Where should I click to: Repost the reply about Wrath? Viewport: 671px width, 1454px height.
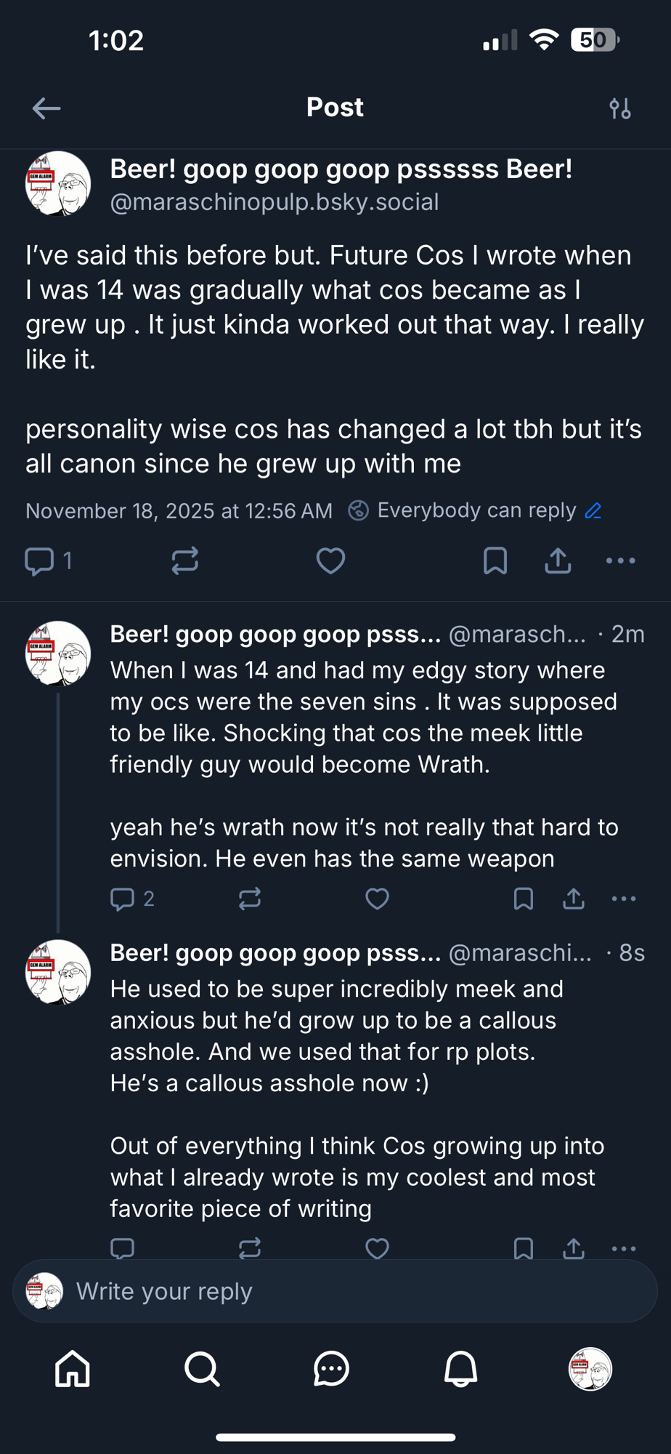(249, 899)
